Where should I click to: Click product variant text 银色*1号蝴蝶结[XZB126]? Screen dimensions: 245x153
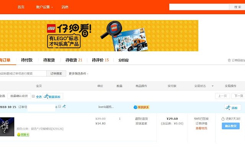pyautogui.click(x=47, y=129)
